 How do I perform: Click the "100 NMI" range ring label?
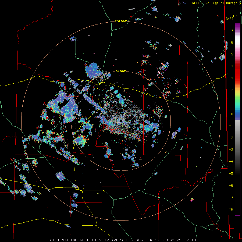(x=121, y=21)
